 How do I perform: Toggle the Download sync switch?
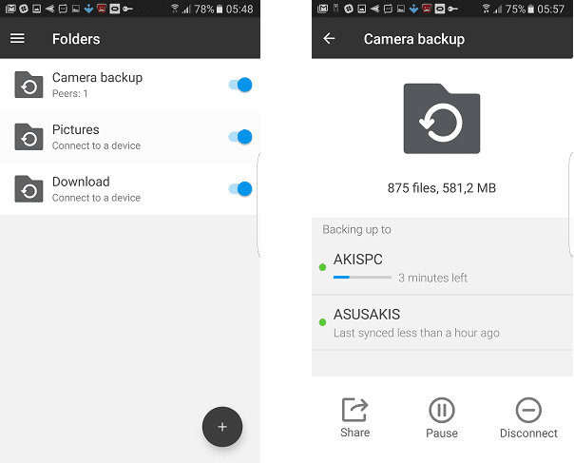point(240,188)
